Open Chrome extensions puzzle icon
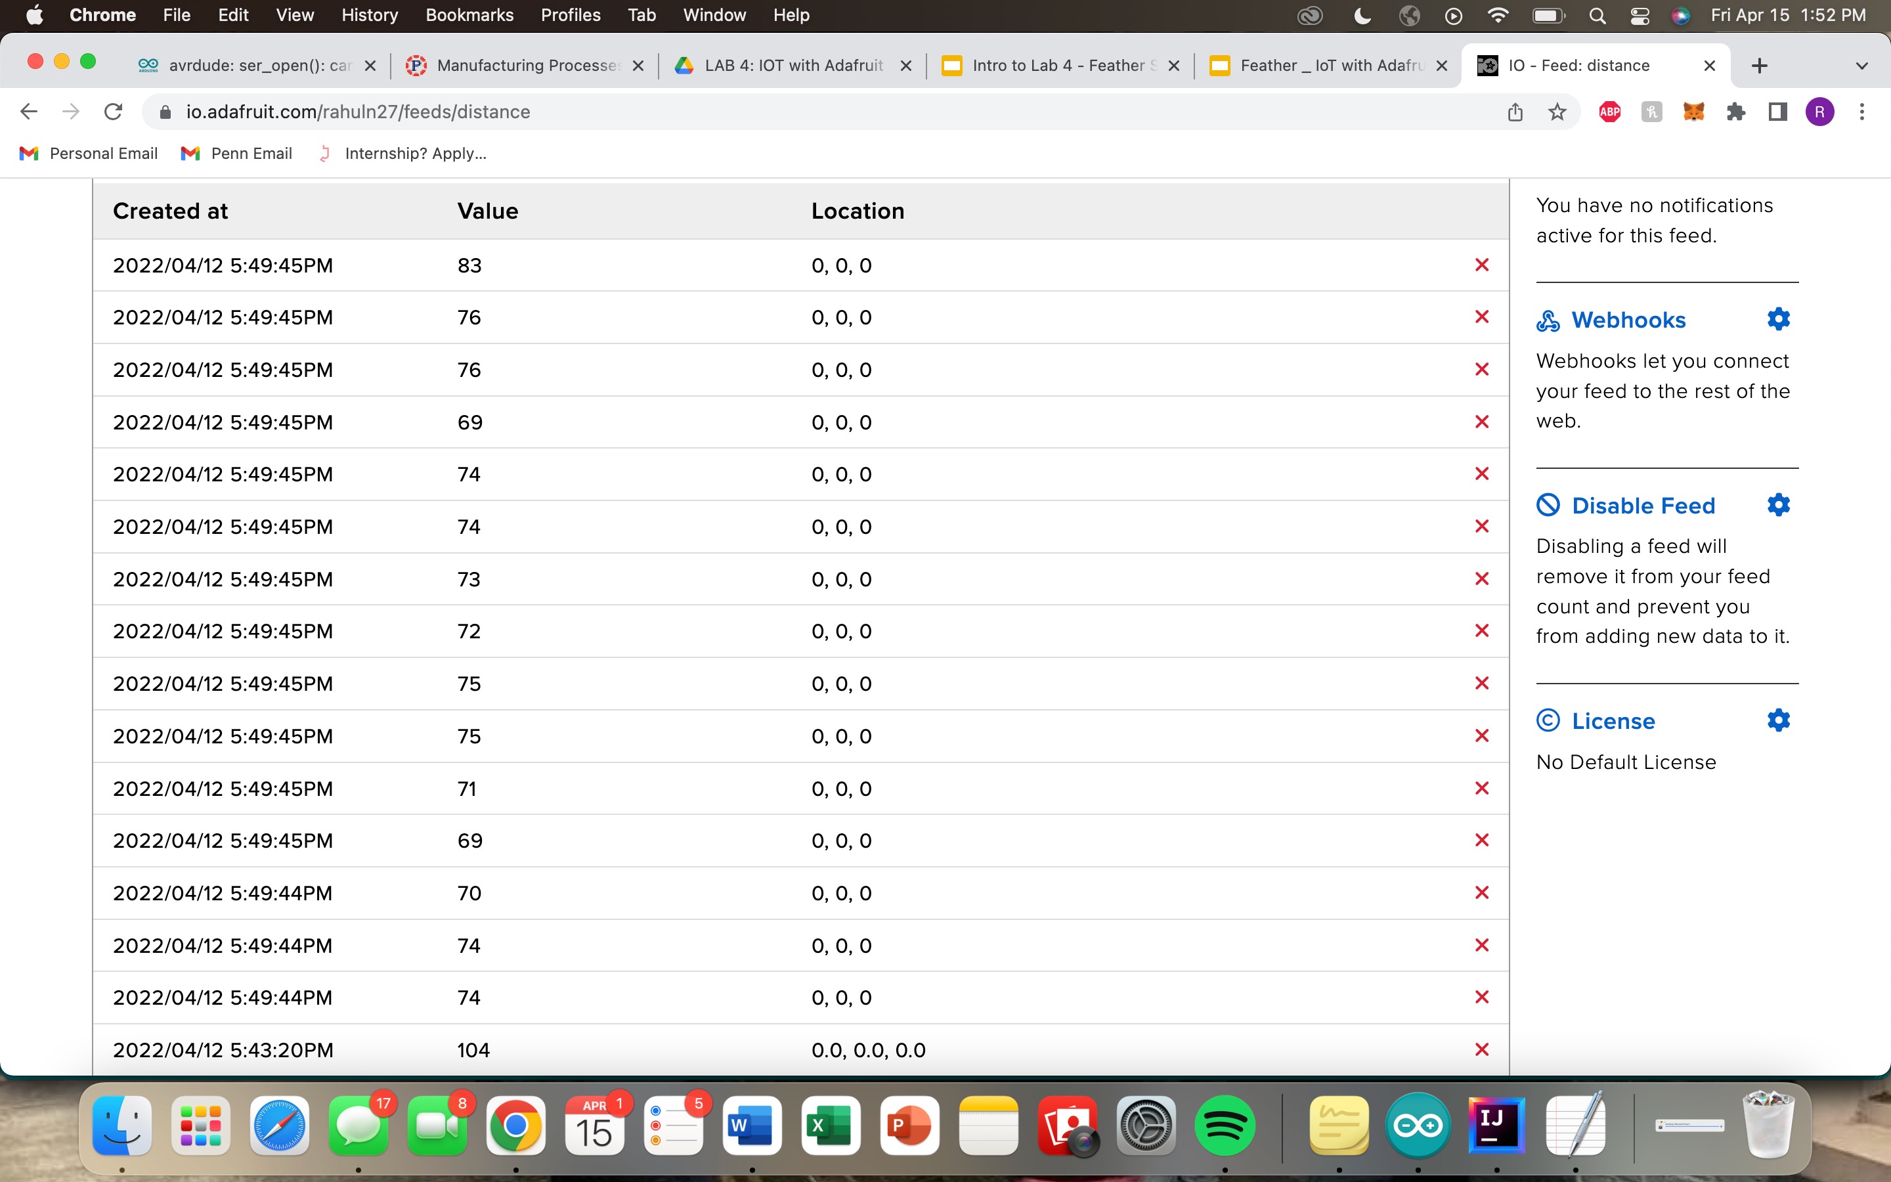Viewport: 1891px width, 1182px height. [1735, 112]
